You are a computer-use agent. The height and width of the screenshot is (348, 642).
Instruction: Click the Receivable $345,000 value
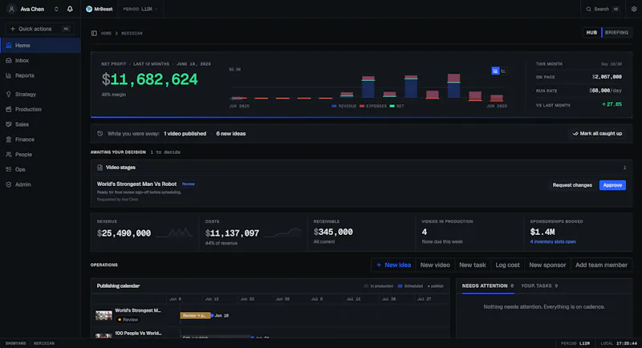333,232
